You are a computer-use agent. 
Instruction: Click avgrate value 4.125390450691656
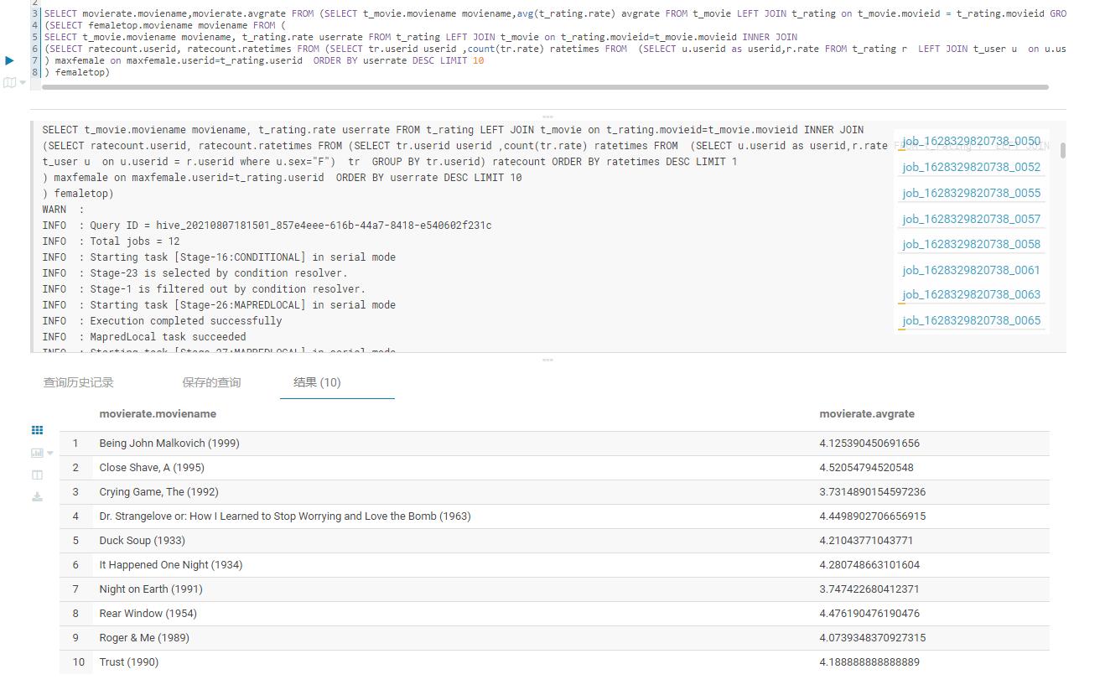[869, 443]
